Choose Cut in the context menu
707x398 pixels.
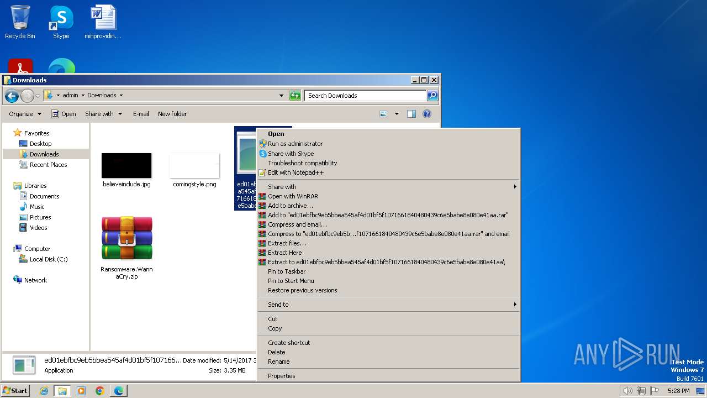389,319
